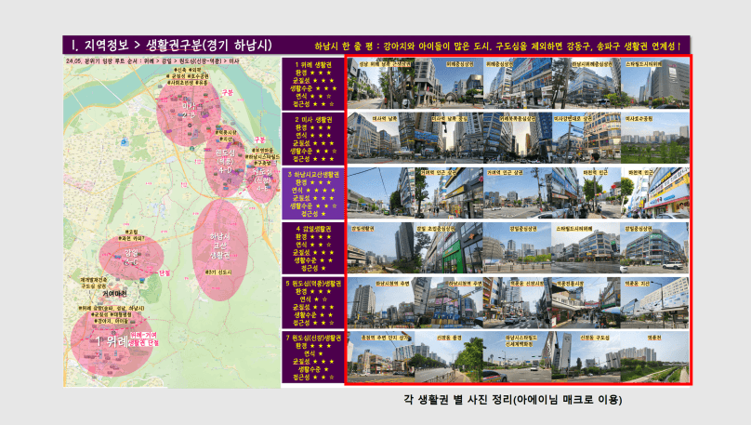This screenshot has height=425, width=751.
Task: Open the '덕풍전통시장' photo
Action: pyautogui.click(x=586, y=302)
